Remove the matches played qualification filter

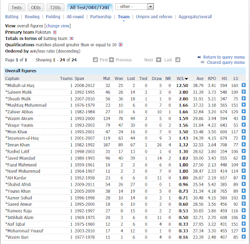coord(121,44)
